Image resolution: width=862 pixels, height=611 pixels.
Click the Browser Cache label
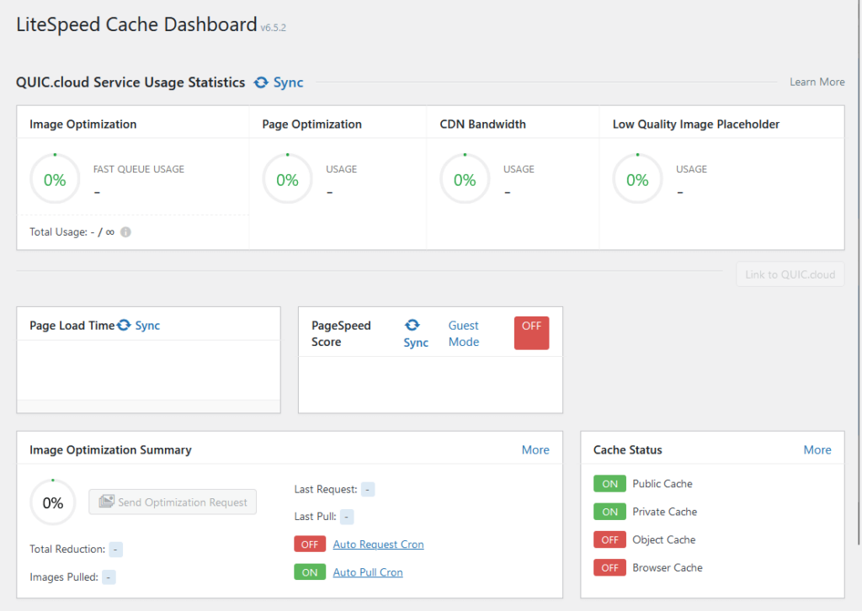click(668, 567)
